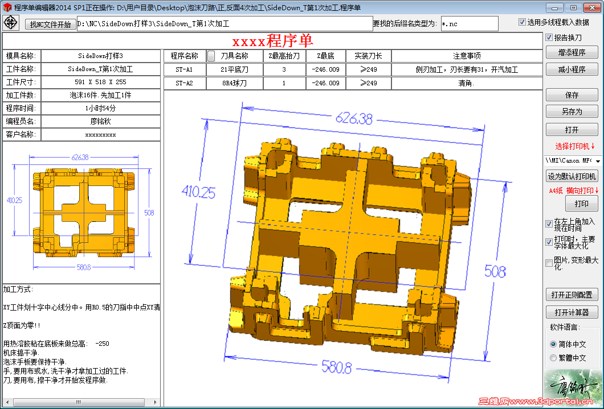Click the 注意事项 column header
This screenshot has width=604, height=409.
tap(467, 56)
